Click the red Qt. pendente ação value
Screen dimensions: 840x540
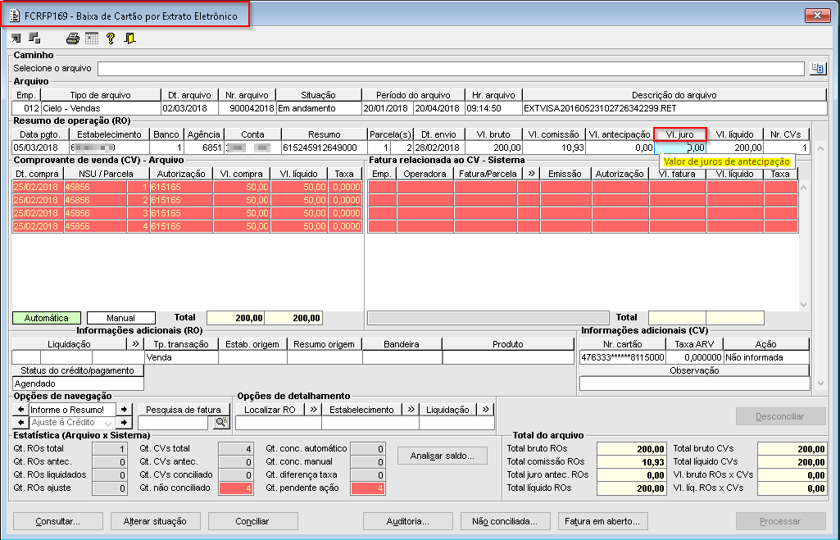368,488
